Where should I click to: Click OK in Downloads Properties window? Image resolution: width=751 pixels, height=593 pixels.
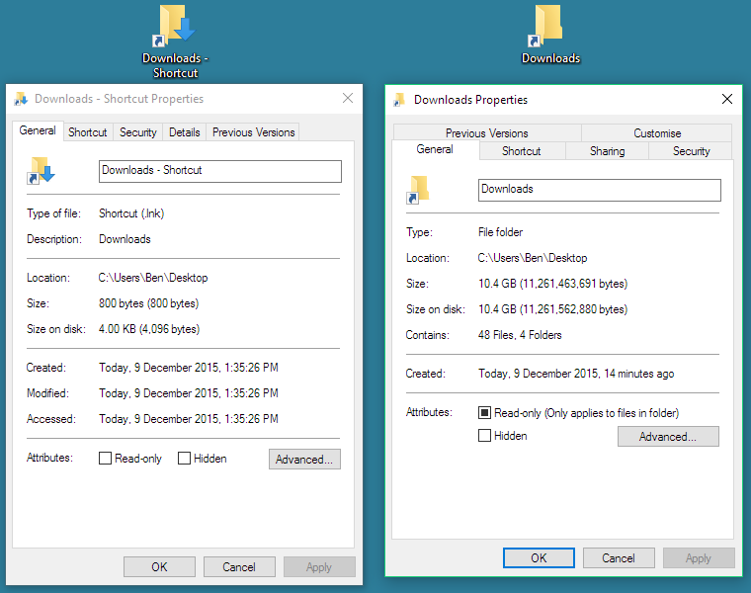[539, 558]
